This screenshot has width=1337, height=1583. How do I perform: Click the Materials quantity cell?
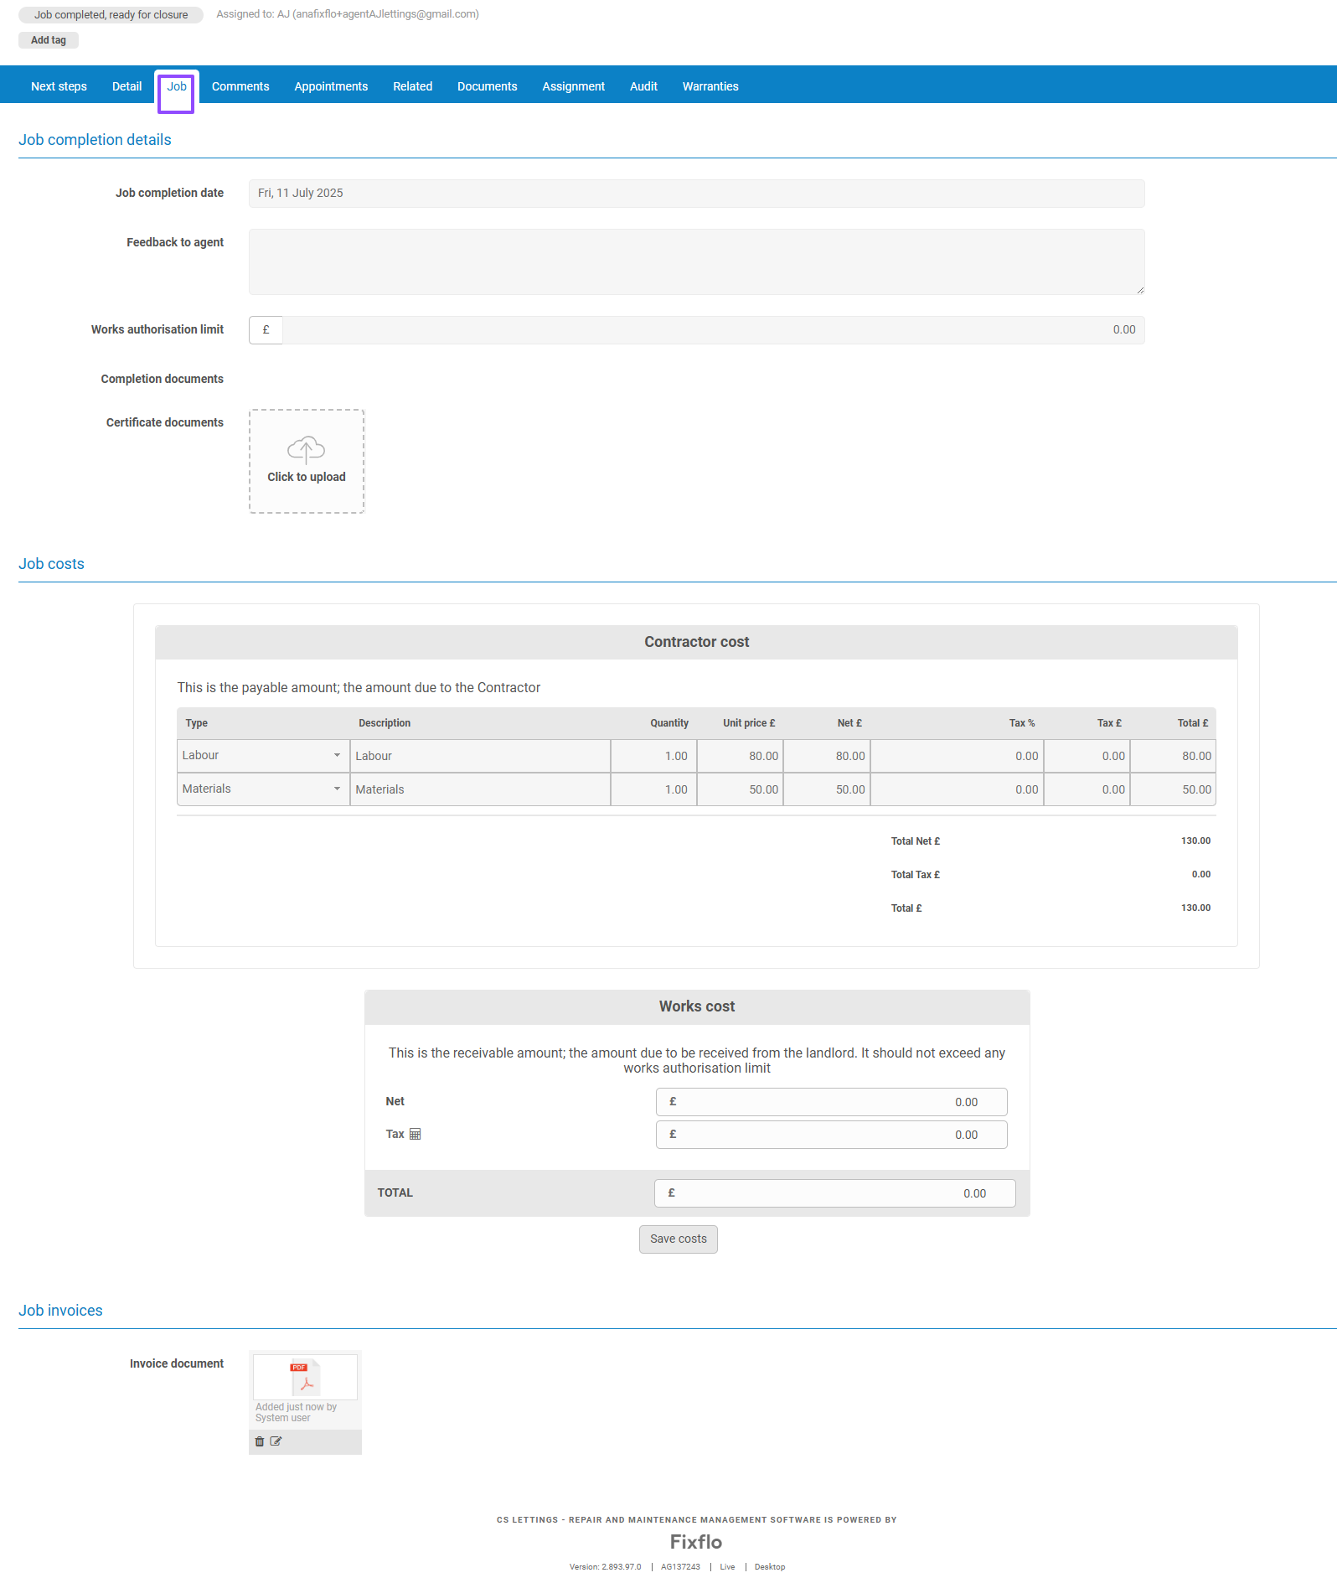pos(653,789)
